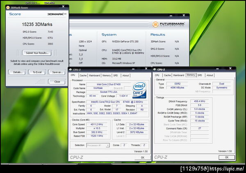246x173 pixels.
Task: Click the memory Type value DDR2
Action: coord(178,84)
